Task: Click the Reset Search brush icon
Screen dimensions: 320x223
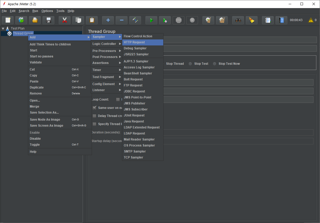Action: (252, 20)
